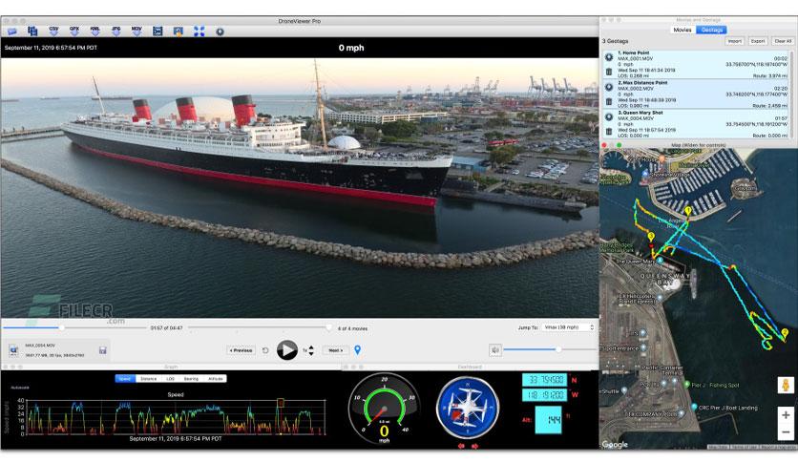Export the movie as MOV
The width and height of the screenshot is (798, 462).
click(x=136, y=31)
